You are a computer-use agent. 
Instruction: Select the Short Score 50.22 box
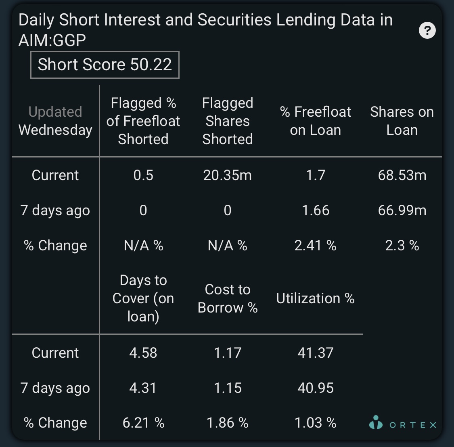(x=105, y=65)
